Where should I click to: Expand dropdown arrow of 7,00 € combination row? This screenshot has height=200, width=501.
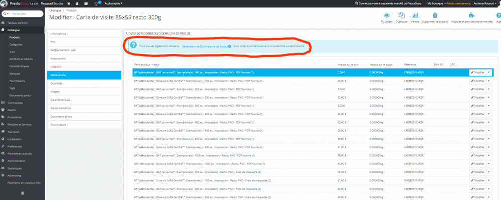click(x=489, y=89)
